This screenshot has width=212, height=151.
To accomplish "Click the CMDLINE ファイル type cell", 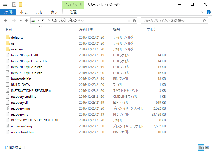I will (125, 96).
